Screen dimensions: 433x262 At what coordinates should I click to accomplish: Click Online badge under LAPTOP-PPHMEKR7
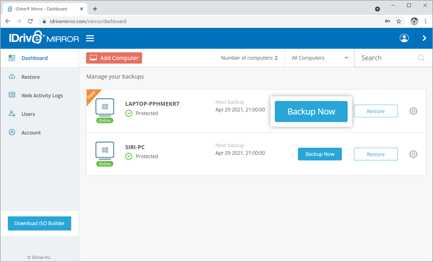coord(104,120)
